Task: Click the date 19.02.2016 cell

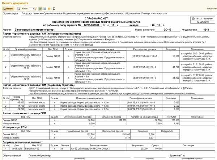Action: 203,22
